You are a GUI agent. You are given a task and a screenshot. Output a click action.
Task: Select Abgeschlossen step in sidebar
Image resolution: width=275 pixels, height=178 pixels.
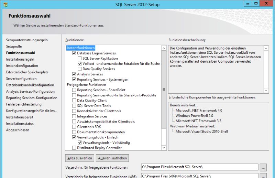click(18, 130)
